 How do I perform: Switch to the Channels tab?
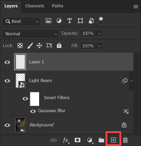point(35,6)
